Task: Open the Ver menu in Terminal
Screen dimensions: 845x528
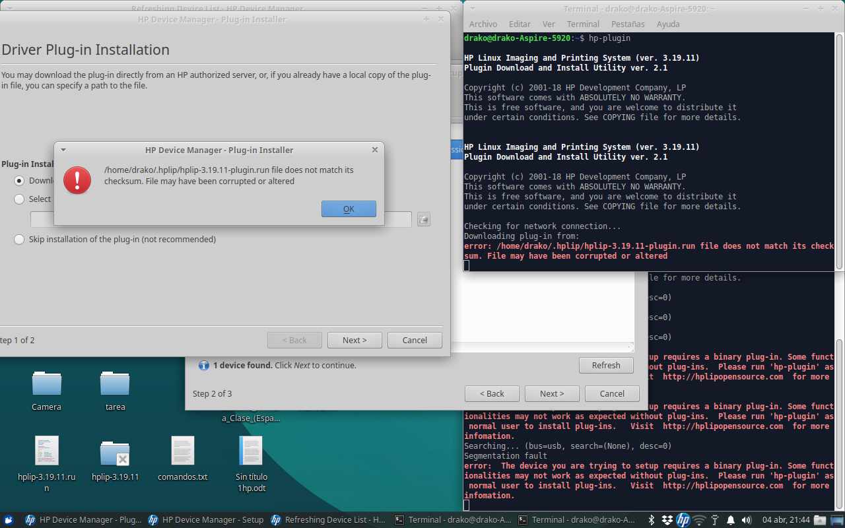Action: (x=549, y=24)
